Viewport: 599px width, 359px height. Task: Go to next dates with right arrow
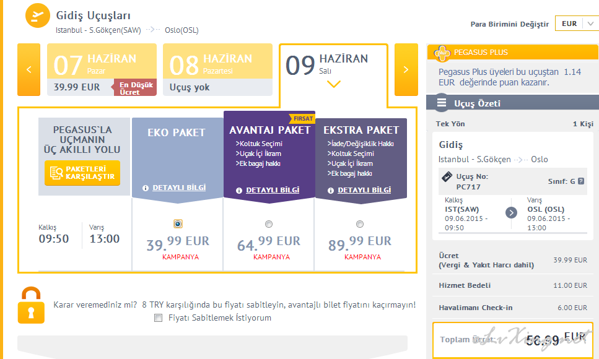coord(406,69)
